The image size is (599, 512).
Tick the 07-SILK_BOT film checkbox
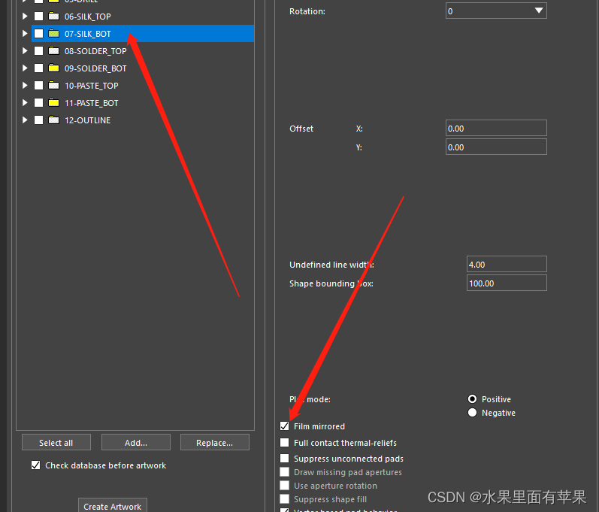pyautogui.click(x=38, y=34)
